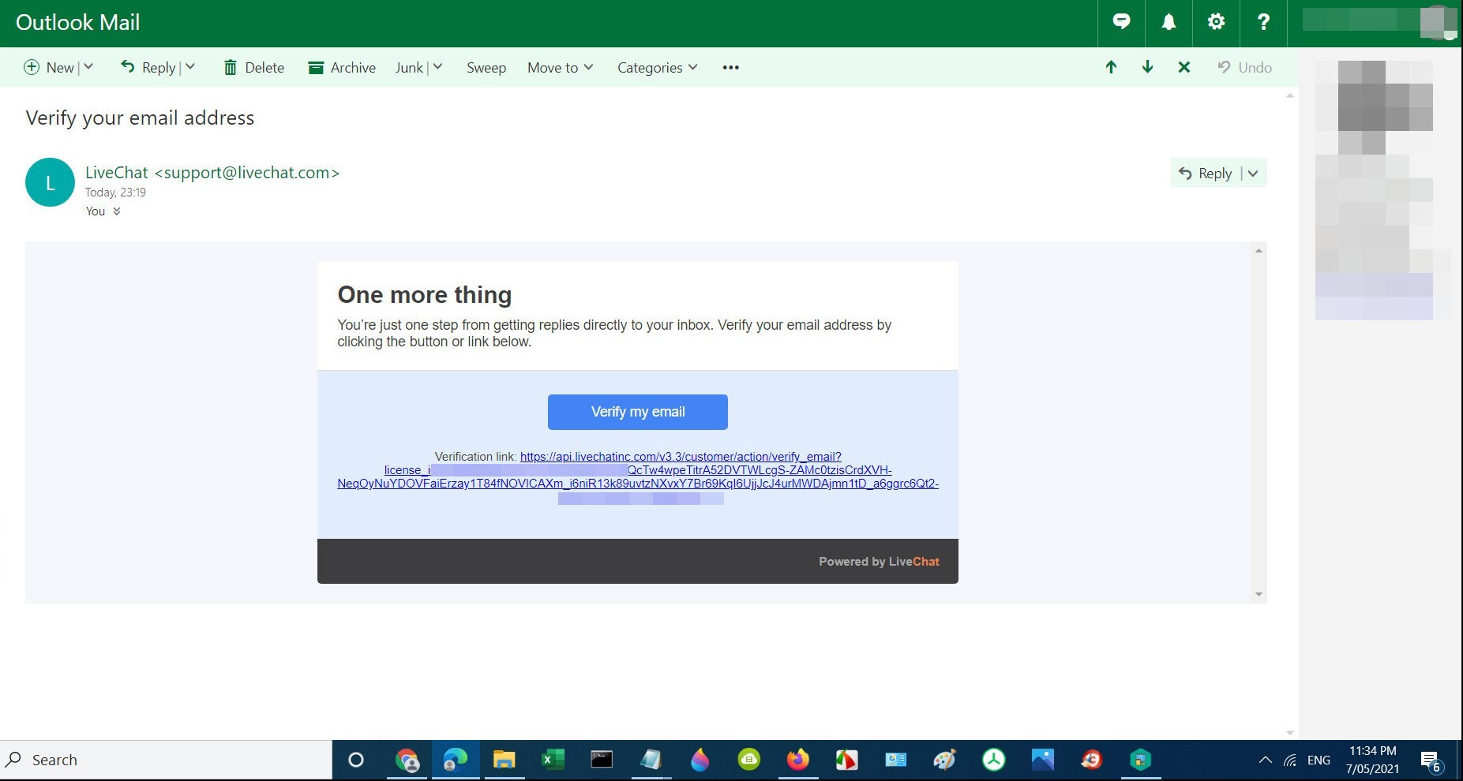The width and height of the screenshot is (1463, 781).
Task: Undo the last action
Action: tap(1245, 67)
